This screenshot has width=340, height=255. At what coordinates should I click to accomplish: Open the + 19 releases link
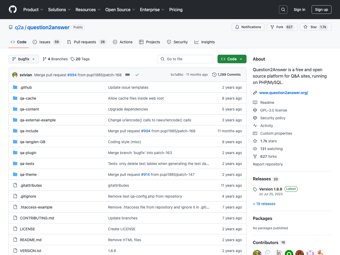[264, 204]
